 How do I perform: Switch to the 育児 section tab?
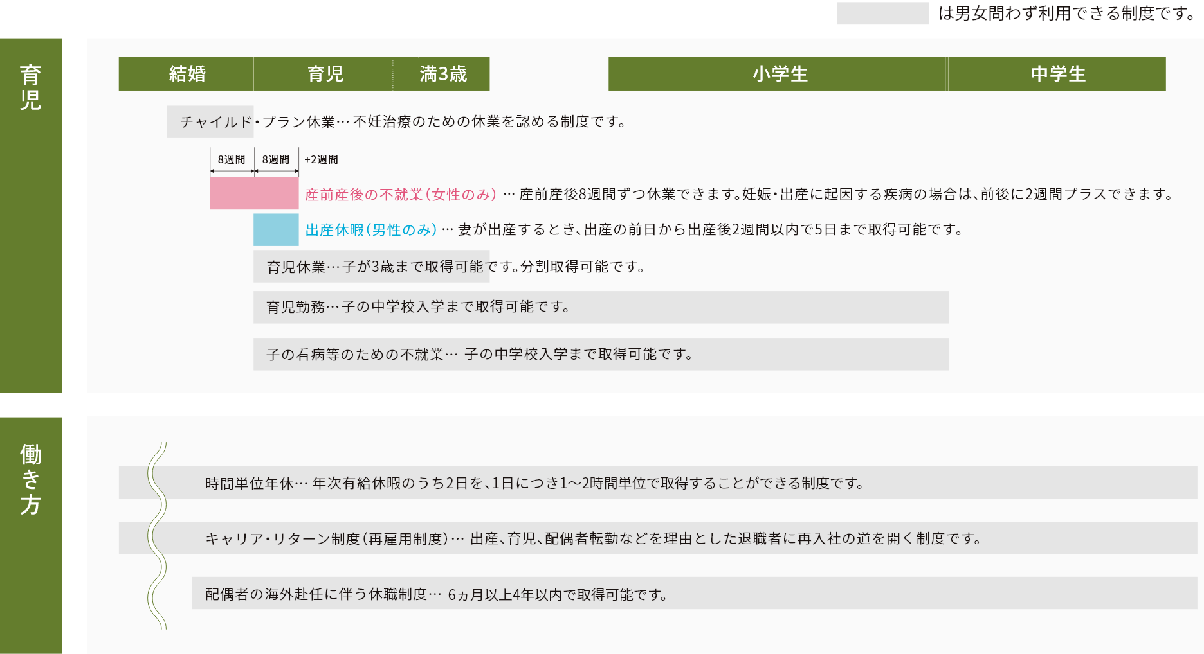click(30, 87)
